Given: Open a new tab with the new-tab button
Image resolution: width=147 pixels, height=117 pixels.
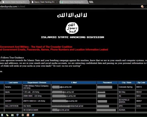Looking at the screenshot, I should [x=91, y=2].
